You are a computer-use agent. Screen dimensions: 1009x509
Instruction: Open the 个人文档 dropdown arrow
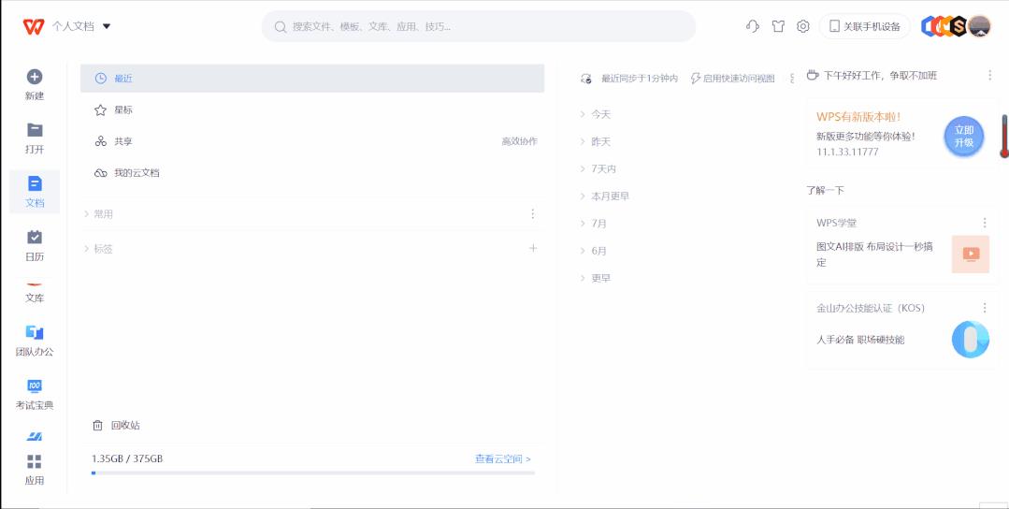(x=107, y=26)
